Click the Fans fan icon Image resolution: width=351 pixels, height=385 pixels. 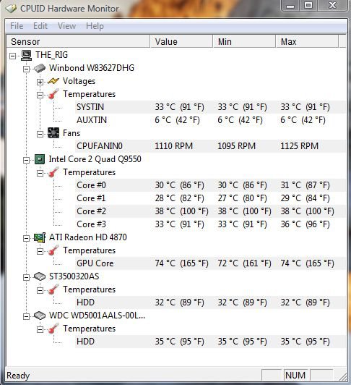(53, 133)
